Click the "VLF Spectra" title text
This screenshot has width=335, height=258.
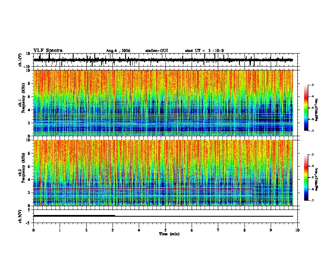point(48,51)
